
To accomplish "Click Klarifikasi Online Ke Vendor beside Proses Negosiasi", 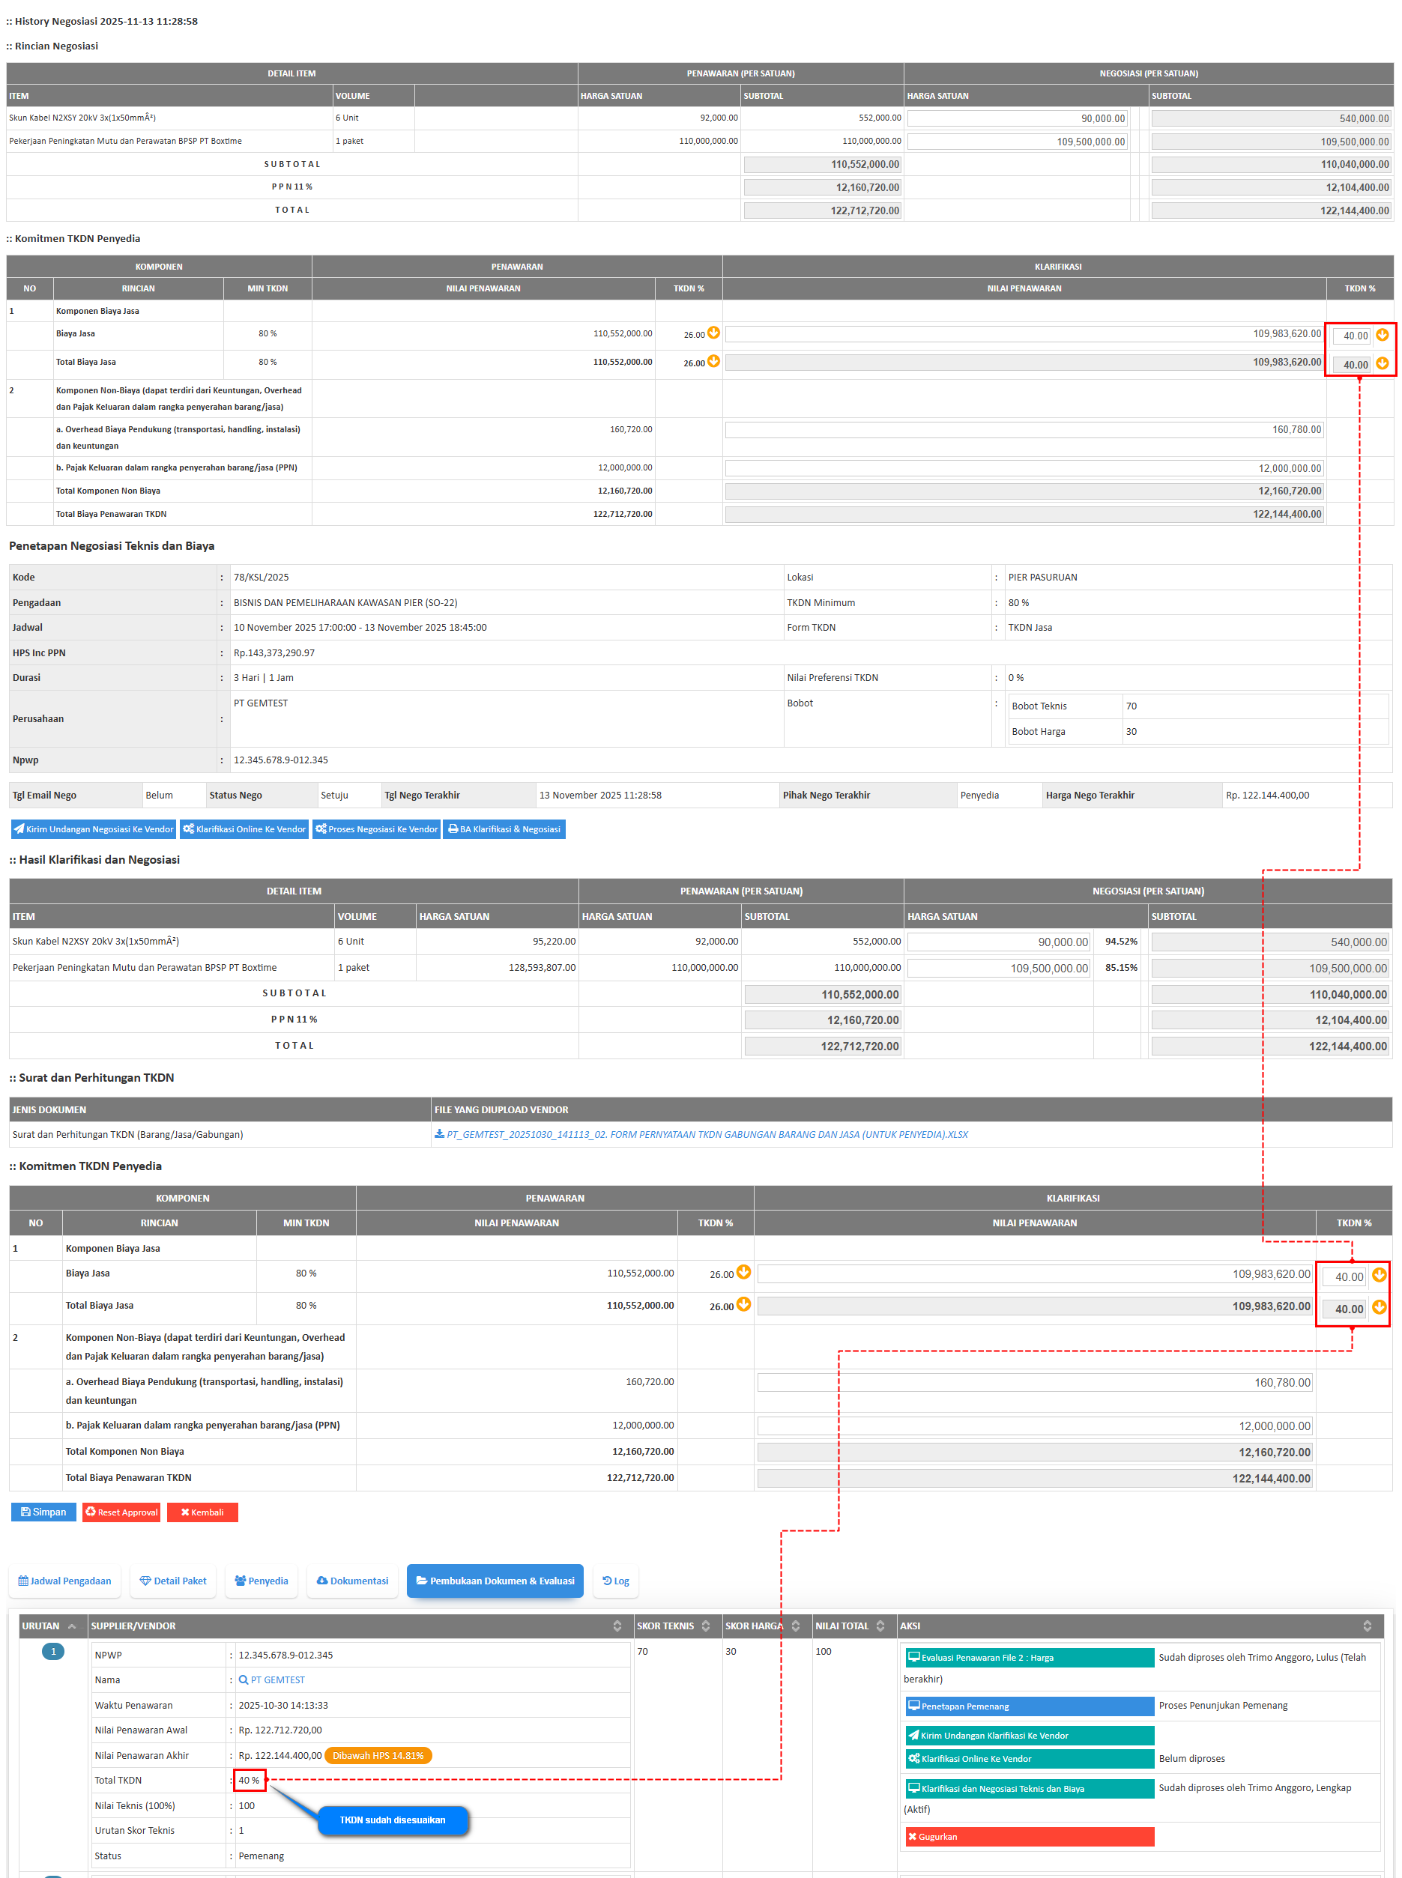I will 244,829.
